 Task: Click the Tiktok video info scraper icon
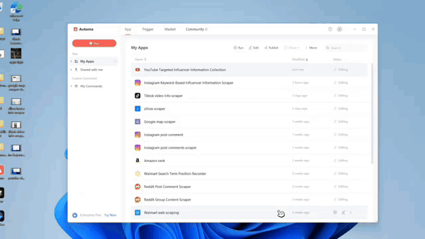tap(137, 96)
